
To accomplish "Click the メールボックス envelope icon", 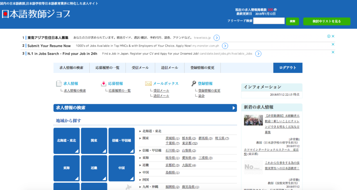I will pyautogui.click(x=148, y=84).
